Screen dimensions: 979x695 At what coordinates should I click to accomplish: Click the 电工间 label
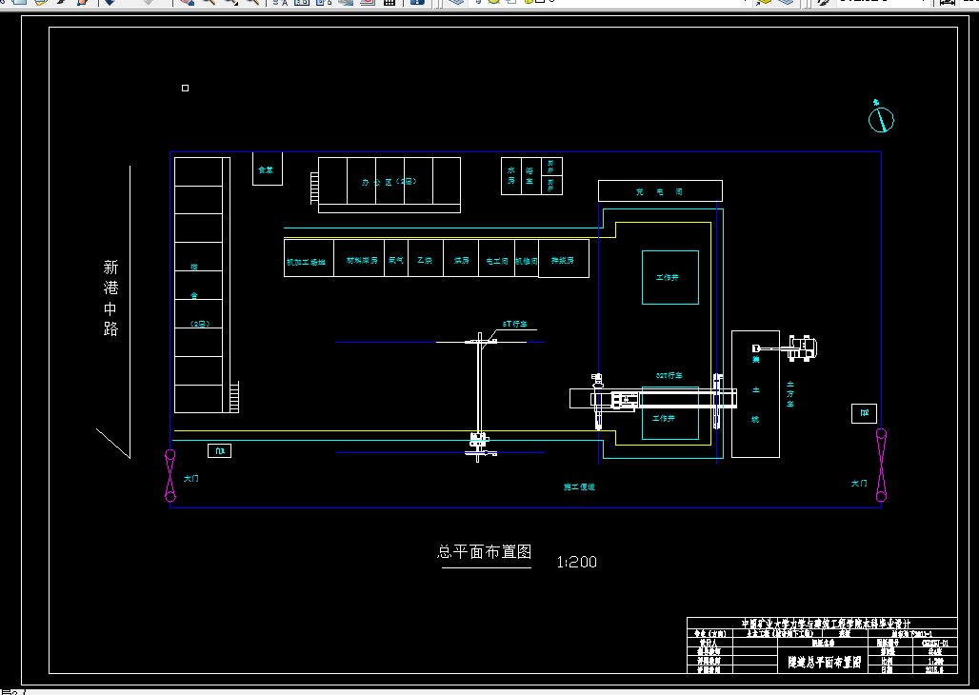(497, 261)
